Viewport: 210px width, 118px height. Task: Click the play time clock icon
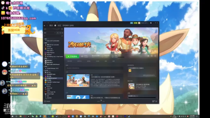click(102, 56)
